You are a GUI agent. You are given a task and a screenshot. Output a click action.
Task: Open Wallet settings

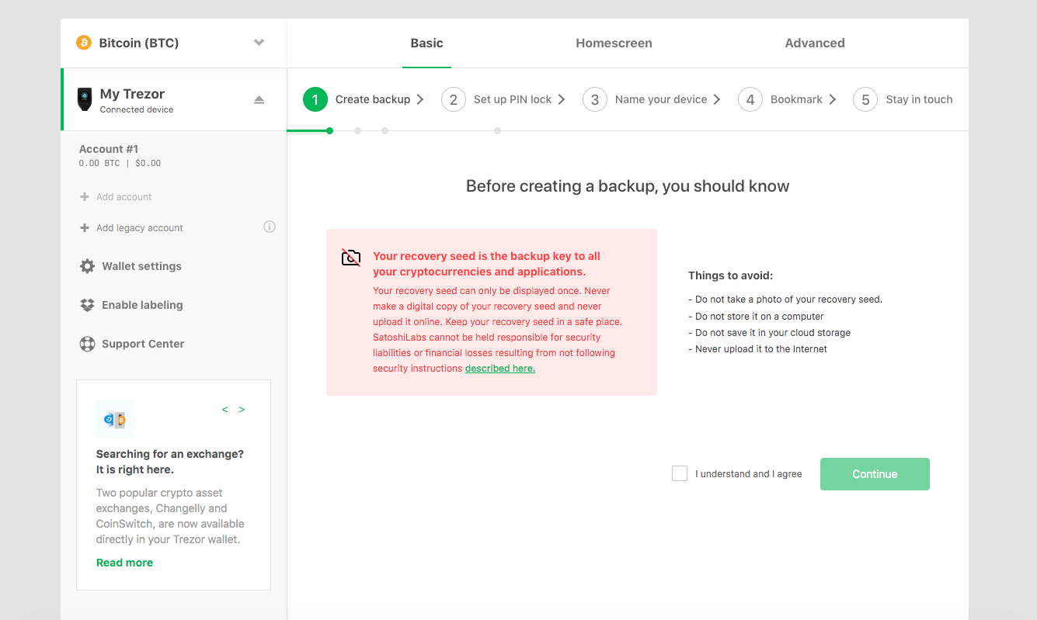pos(141,266)
